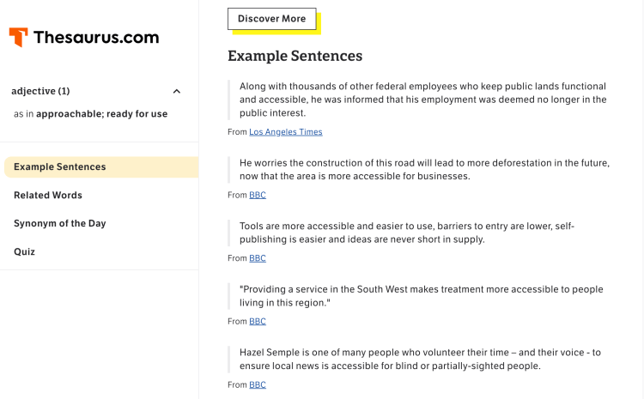Click BBC link under deforestation sentence
Screen dimensions: 644x399
pos(258,196)
